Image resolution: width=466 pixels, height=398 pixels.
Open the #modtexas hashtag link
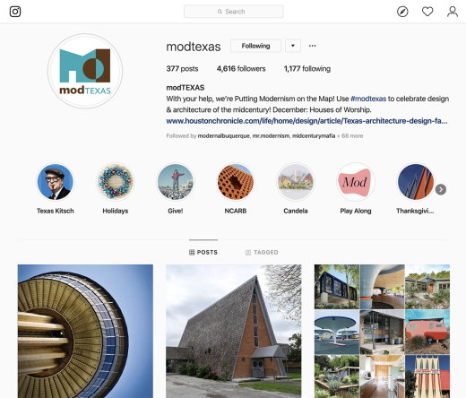(368, 99)
